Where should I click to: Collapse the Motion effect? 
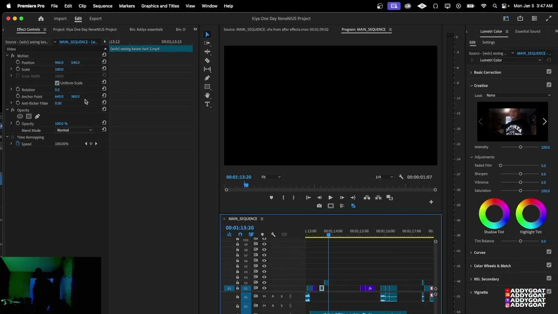tap(7, 56)
